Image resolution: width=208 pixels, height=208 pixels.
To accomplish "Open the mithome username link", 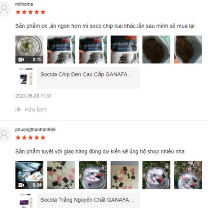I will pyautogui.click(x=24, y=4).
